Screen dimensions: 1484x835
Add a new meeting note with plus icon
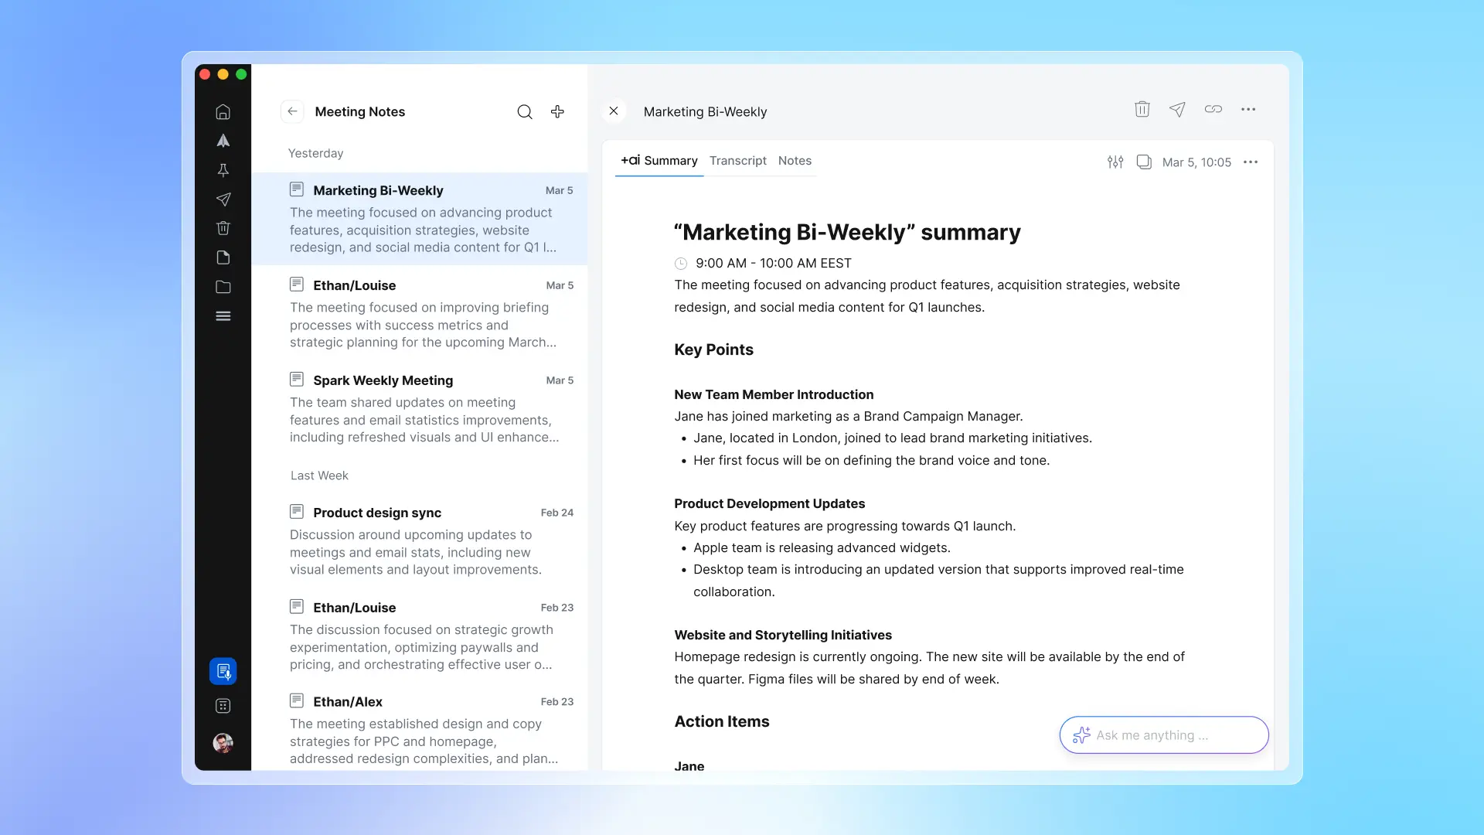[x=557, y=112]
